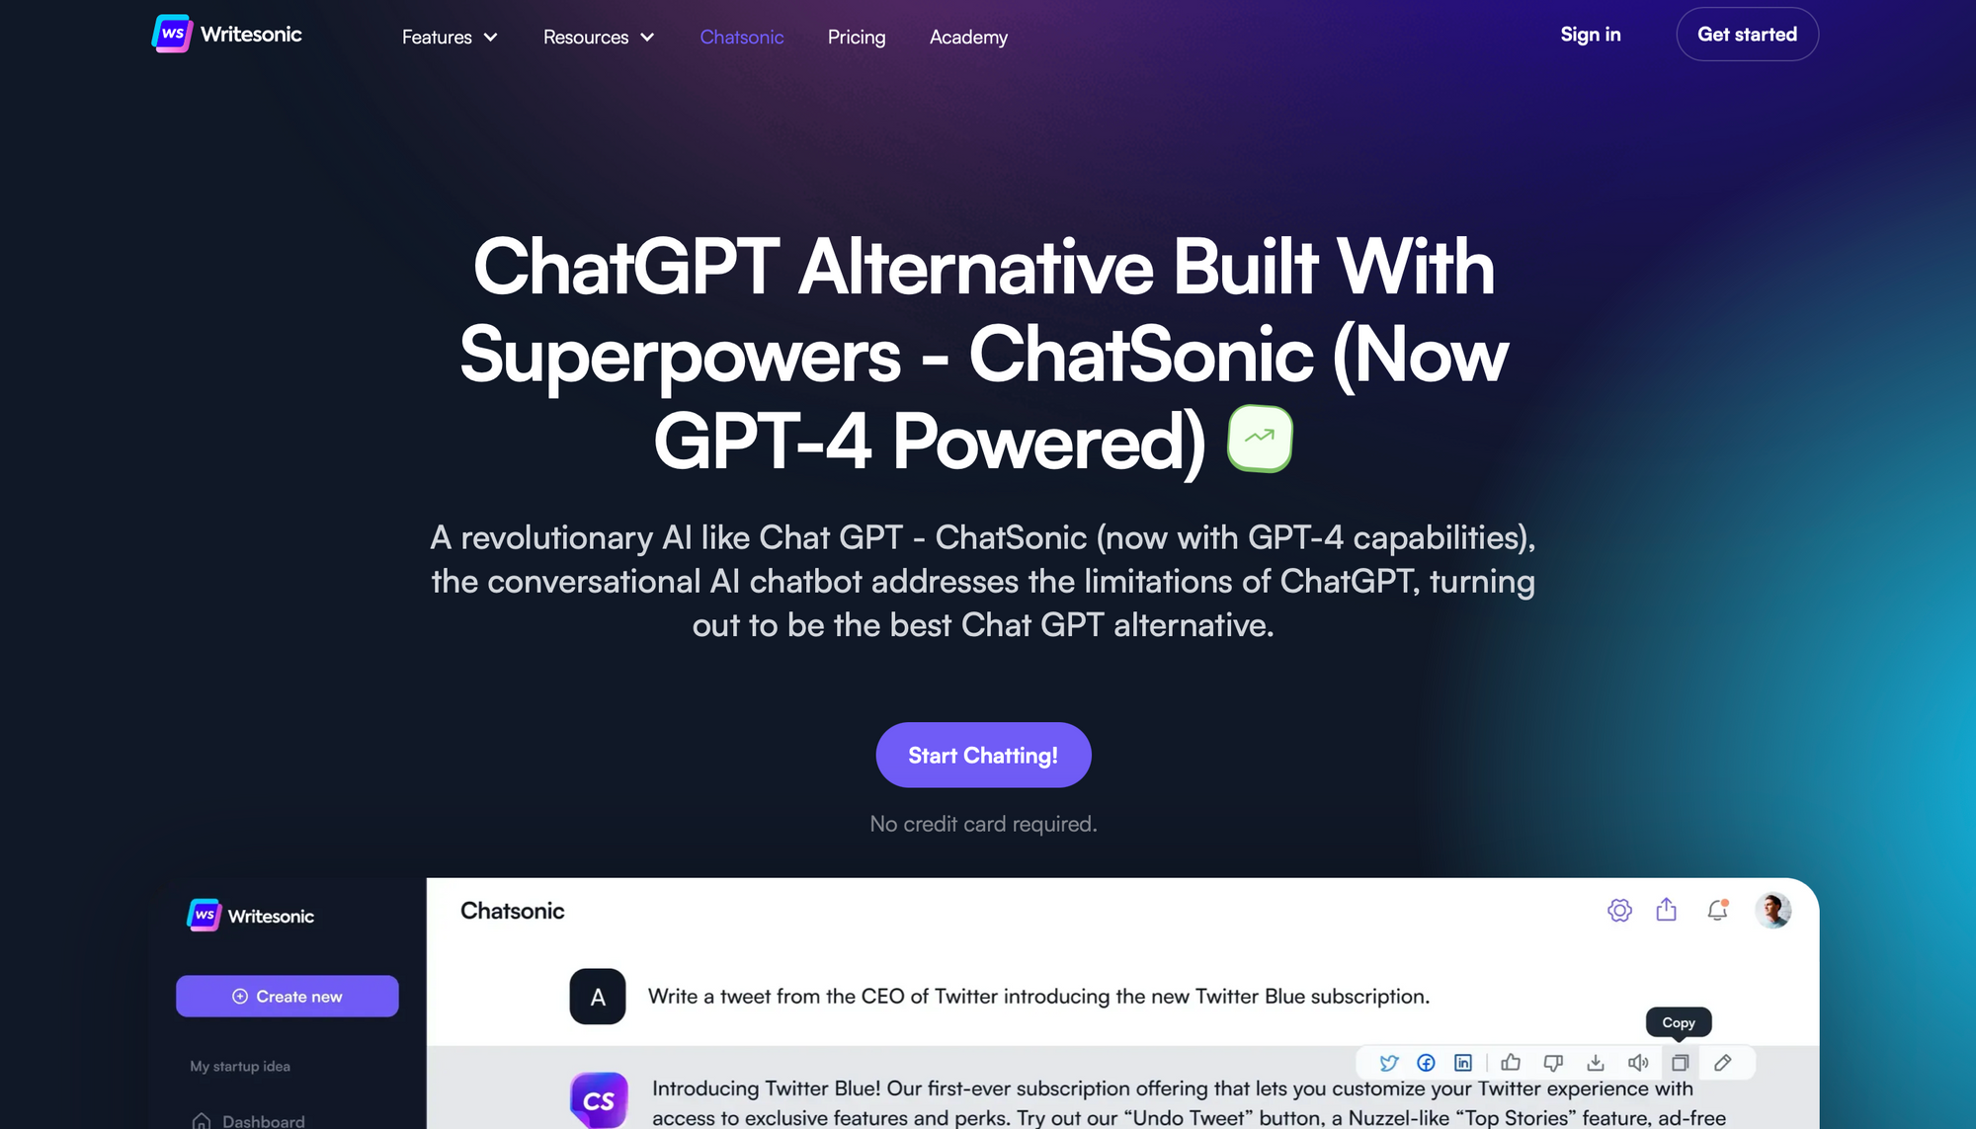Image resolution: width=1976 pixels, height=1129 pixels.
Task: Click the Create new button in sidebar
Action: click(x=287, y=996)
